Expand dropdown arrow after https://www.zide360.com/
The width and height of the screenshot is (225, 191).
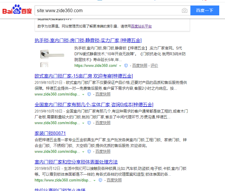pyautogui.click(x=120, y=66)
